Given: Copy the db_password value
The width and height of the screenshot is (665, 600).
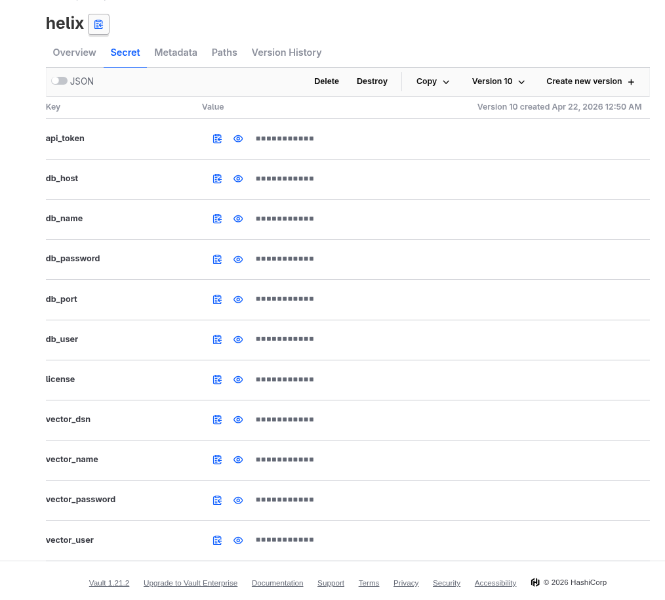Looking at the screenshot, I should [217, 259].
